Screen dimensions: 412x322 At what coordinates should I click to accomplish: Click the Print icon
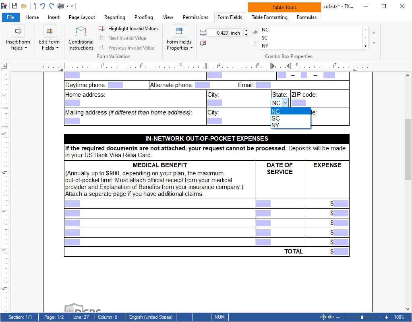[61, 6]
